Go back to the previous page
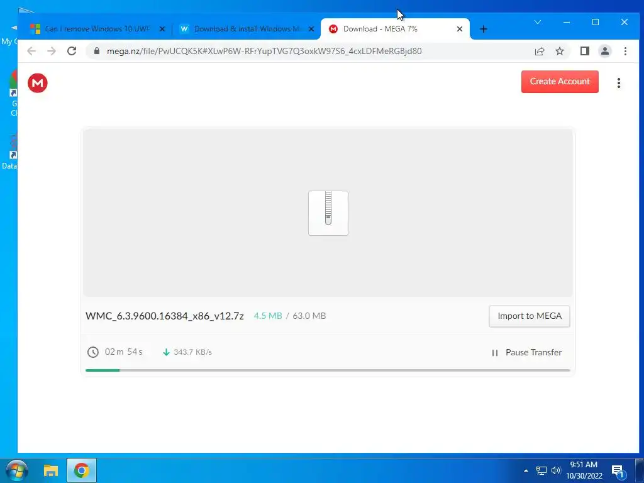The image size is (644, 483). click(31, 51)
